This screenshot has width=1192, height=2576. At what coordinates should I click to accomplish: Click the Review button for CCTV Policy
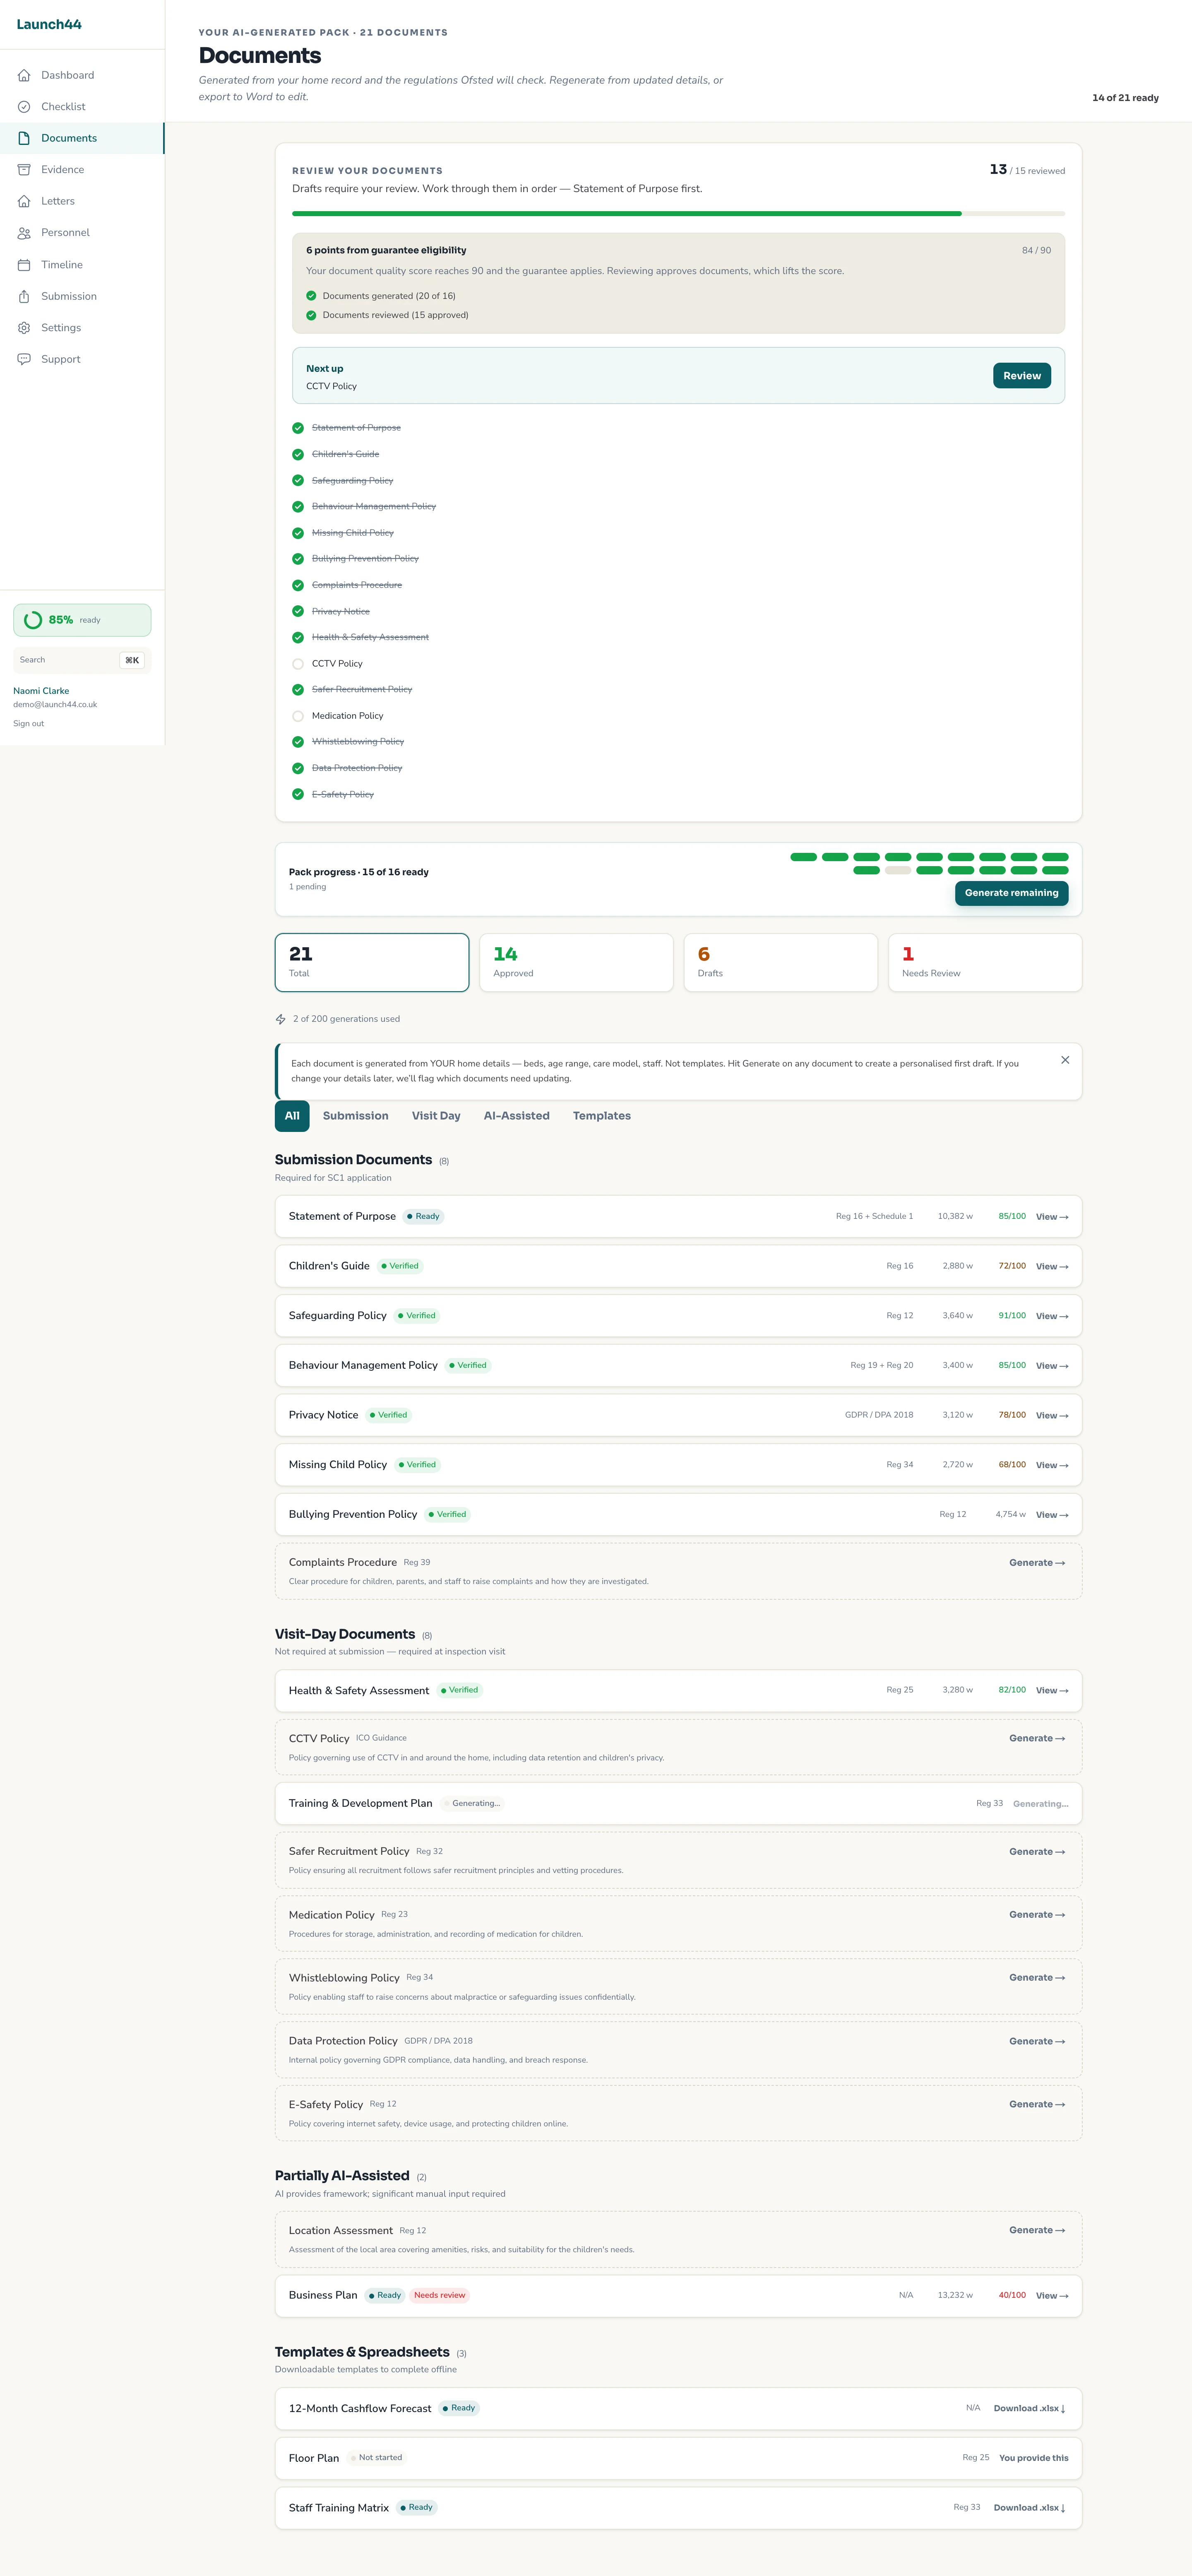1021,376
